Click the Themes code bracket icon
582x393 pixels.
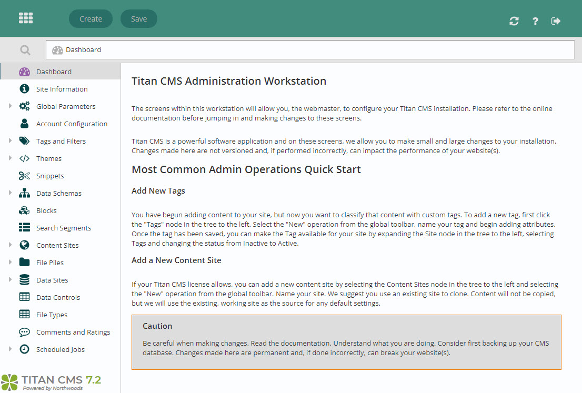[x=25, y=158]
